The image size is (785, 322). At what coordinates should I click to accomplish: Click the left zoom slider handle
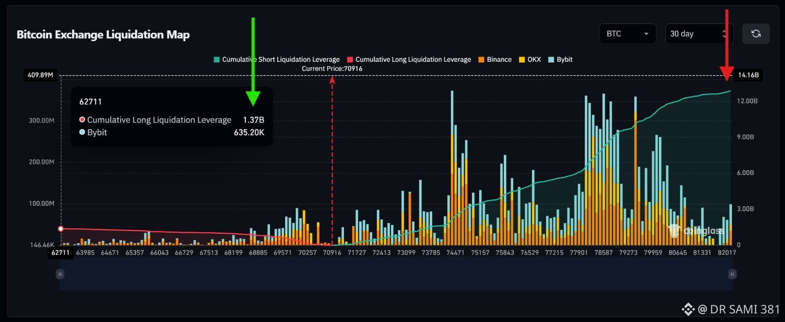pos(60,274)
